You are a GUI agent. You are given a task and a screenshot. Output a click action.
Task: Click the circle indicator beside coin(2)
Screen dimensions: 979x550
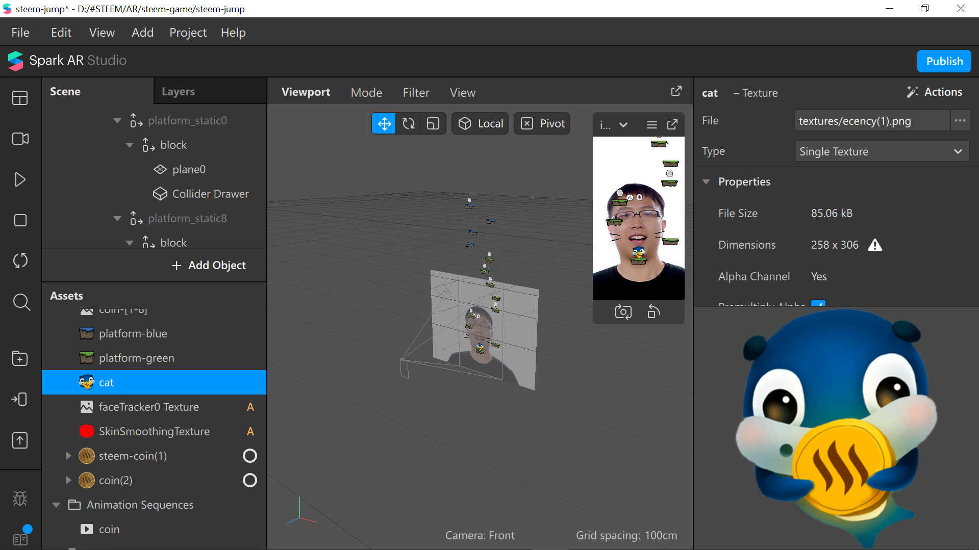click(x=250, y=480)
